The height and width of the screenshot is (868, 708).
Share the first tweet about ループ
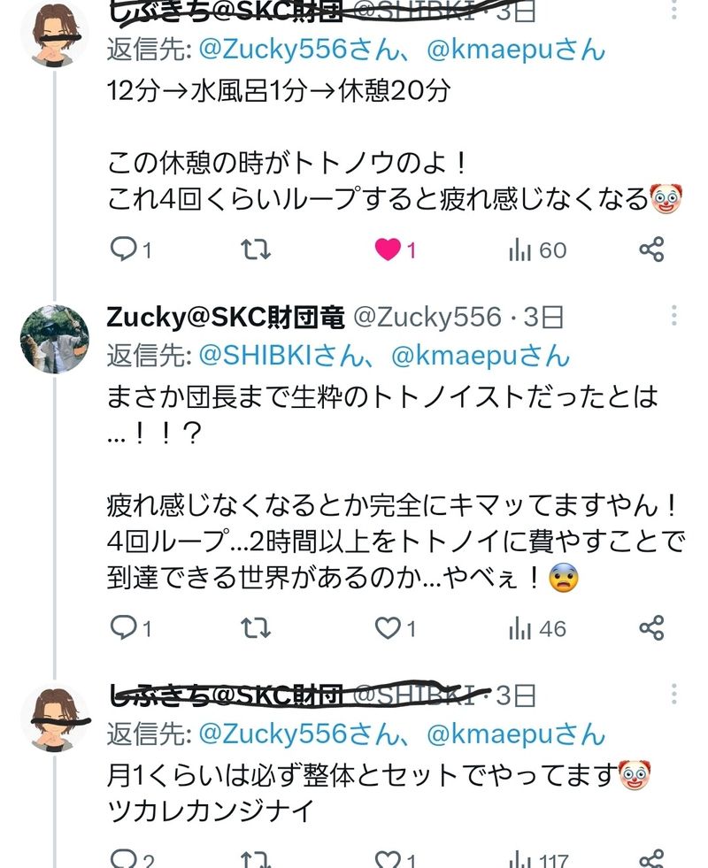point(651,250)
